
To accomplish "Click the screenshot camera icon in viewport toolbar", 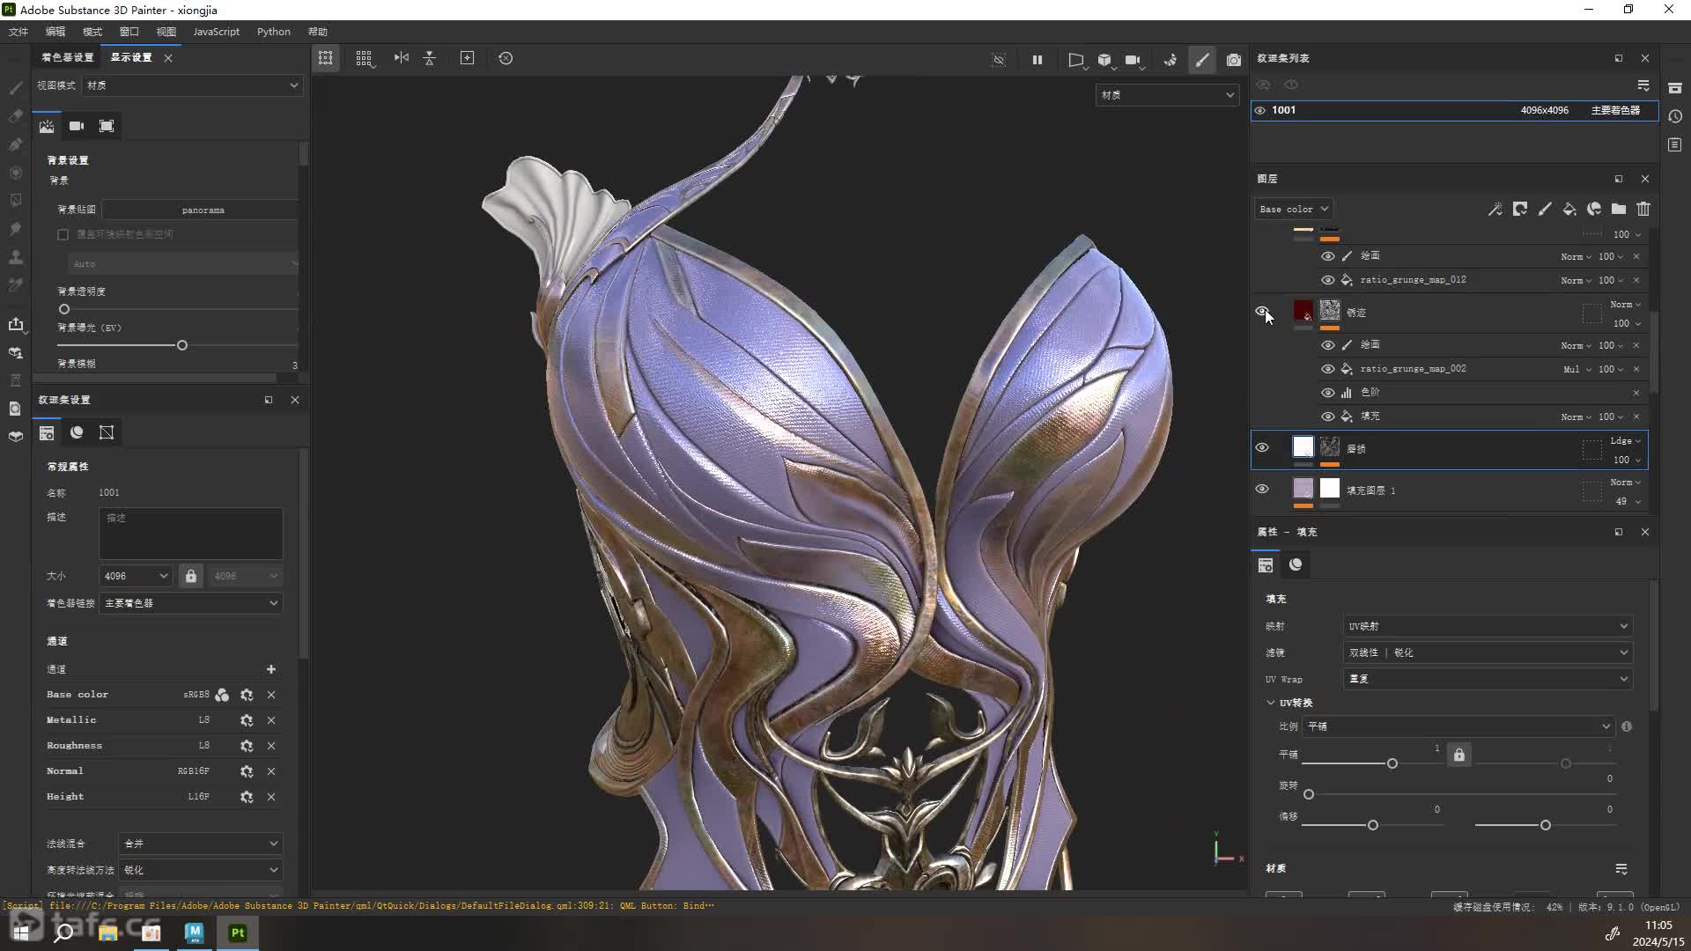I will click(1234, 60).
